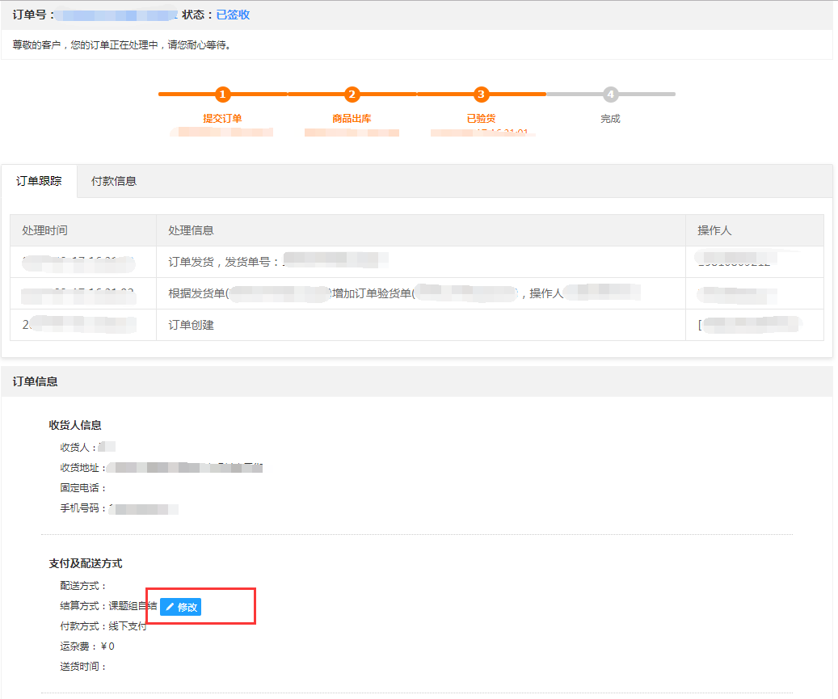This screenshot has height=699, width=838.
Task: Click the 订单创建 row entry
Action: (x=191, y=325)
